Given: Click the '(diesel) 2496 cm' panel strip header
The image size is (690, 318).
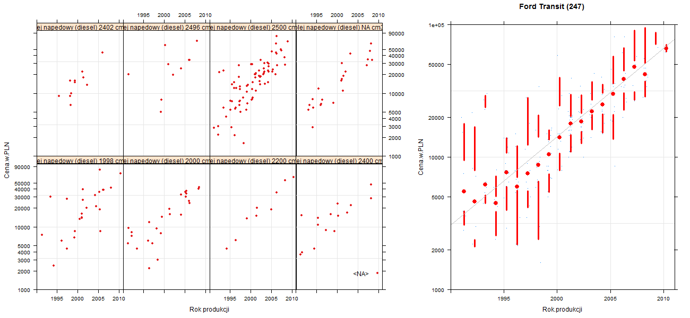Looking at the screenshot, I should pyautogui.click(x=167, y=28).
